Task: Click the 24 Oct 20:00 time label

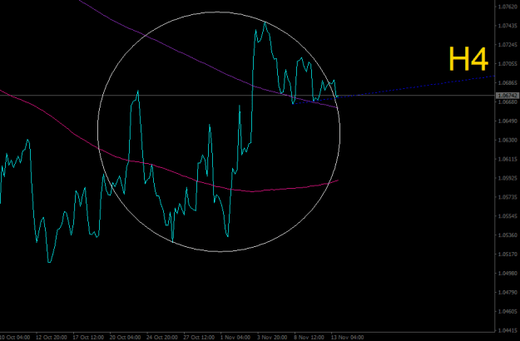Action: click(162, 338)
